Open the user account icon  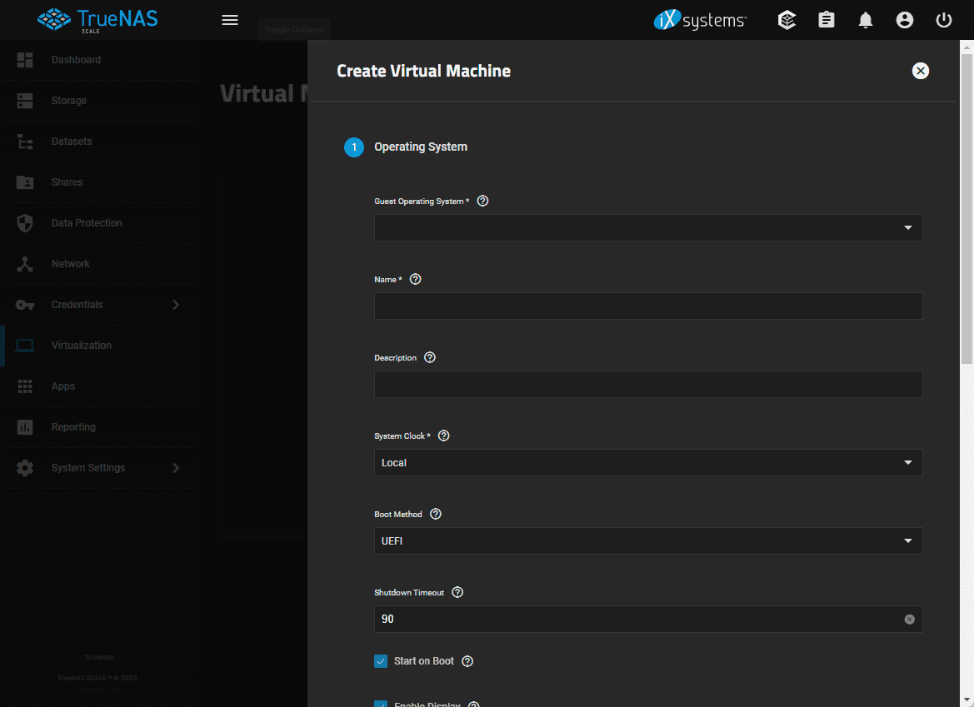905,19
